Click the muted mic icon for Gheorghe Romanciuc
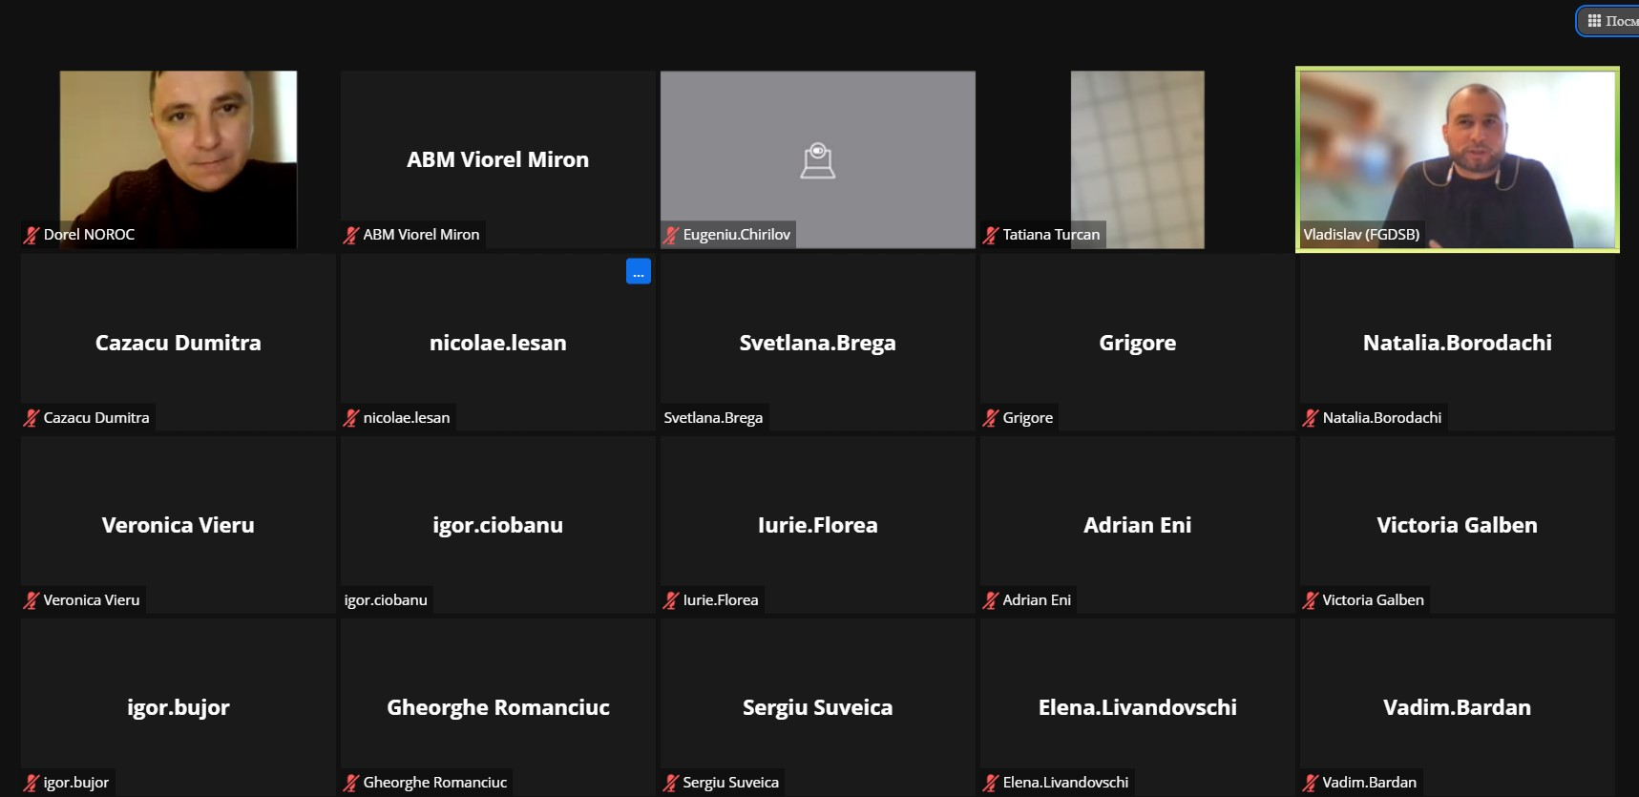The width and height of the screenshot is (1639, 797). [x=351, y=783]
